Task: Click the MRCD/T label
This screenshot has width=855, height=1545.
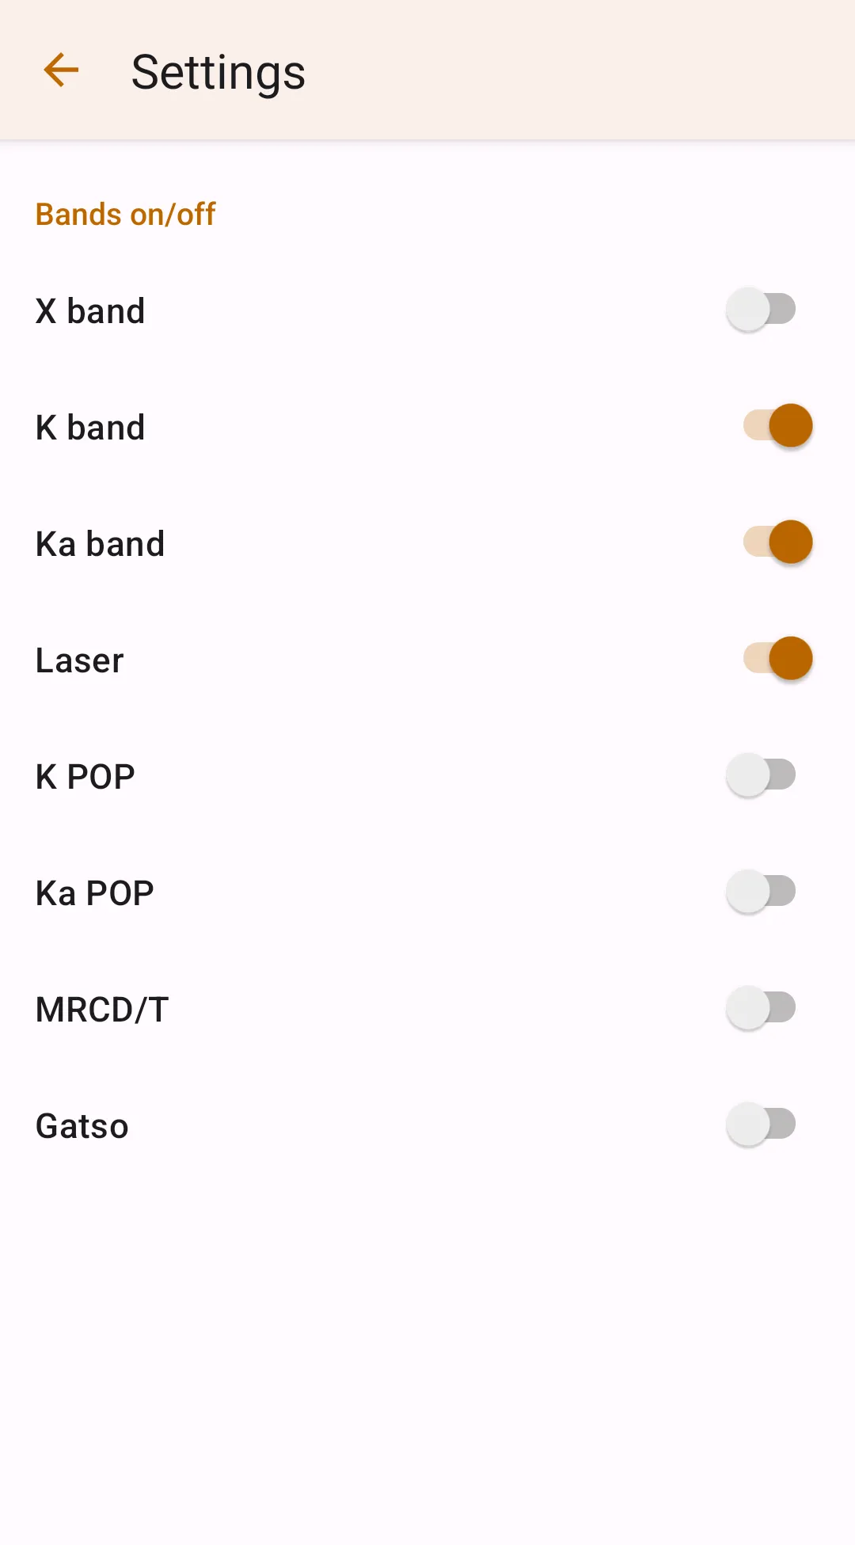Action: tap(102, 1010)
